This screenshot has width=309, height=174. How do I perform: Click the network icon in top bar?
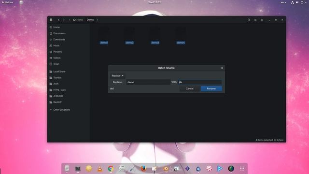coord(293,2)
